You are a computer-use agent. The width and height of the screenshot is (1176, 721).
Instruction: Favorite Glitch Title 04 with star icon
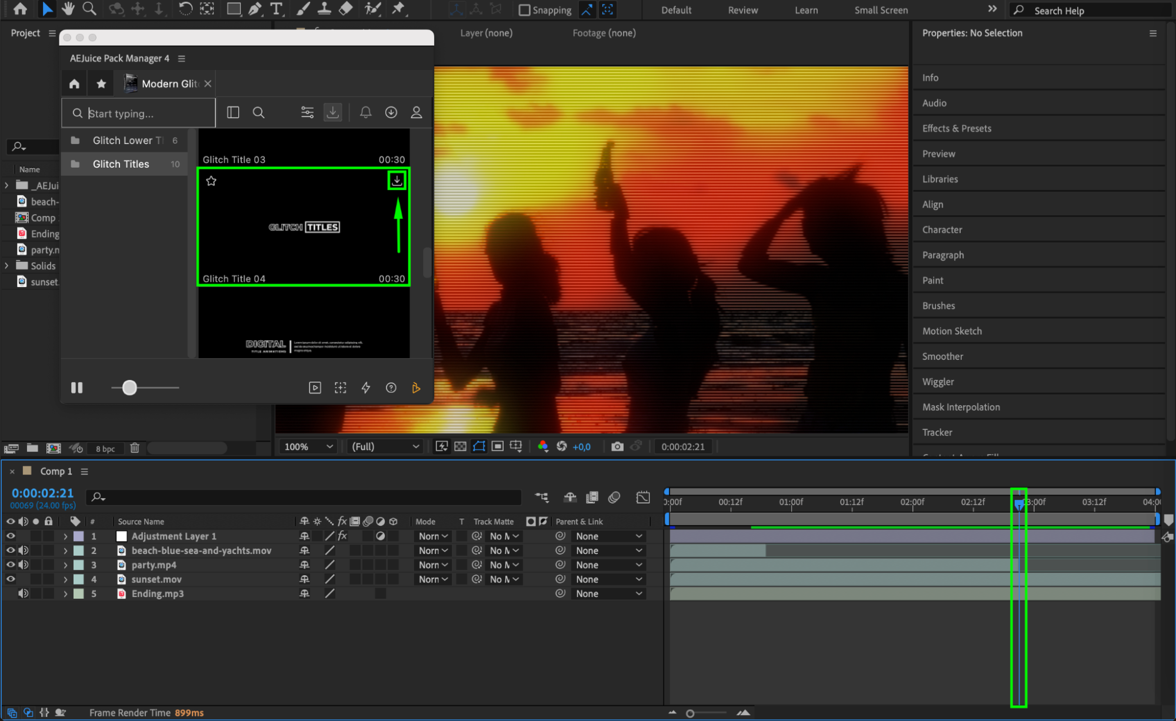click(x=211, y=181)
